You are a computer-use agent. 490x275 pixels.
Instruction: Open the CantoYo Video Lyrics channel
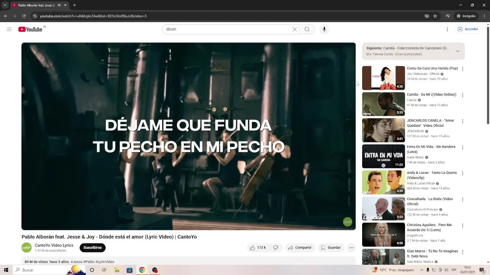pyautogui.click(x=54, y=245)
